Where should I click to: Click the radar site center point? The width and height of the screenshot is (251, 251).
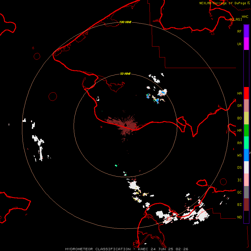126,125
